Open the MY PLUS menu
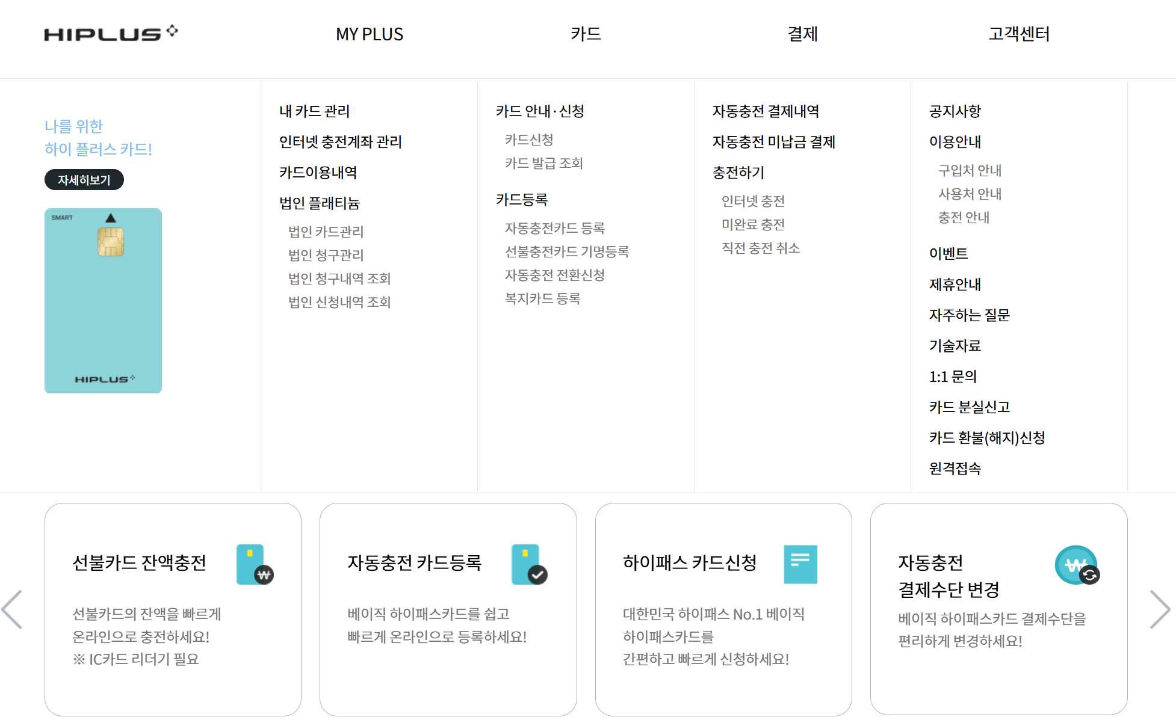Image resolution: width=1176 pixels, height=720 pixels. [369, 34]
